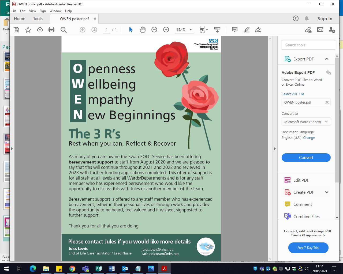Image resolution: width=343 pixels, height=274 pixels.
Task: Save the file with the floppy disk icon
Action: pos(16,30)
